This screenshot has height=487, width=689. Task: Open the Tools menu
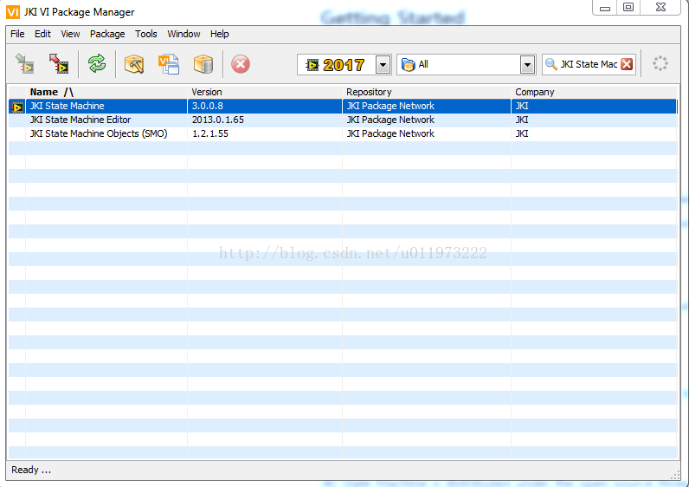pos(146,34)
